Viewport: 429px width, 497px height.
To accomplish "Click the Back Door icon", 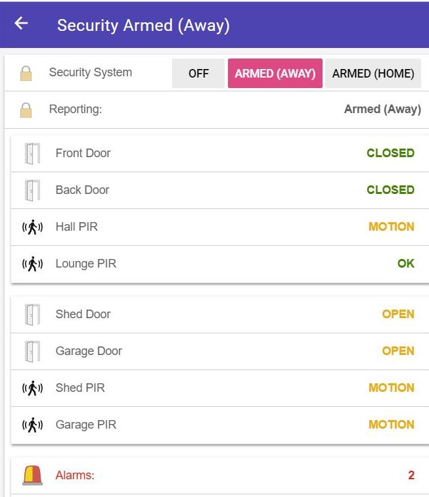I will (32, 190).
